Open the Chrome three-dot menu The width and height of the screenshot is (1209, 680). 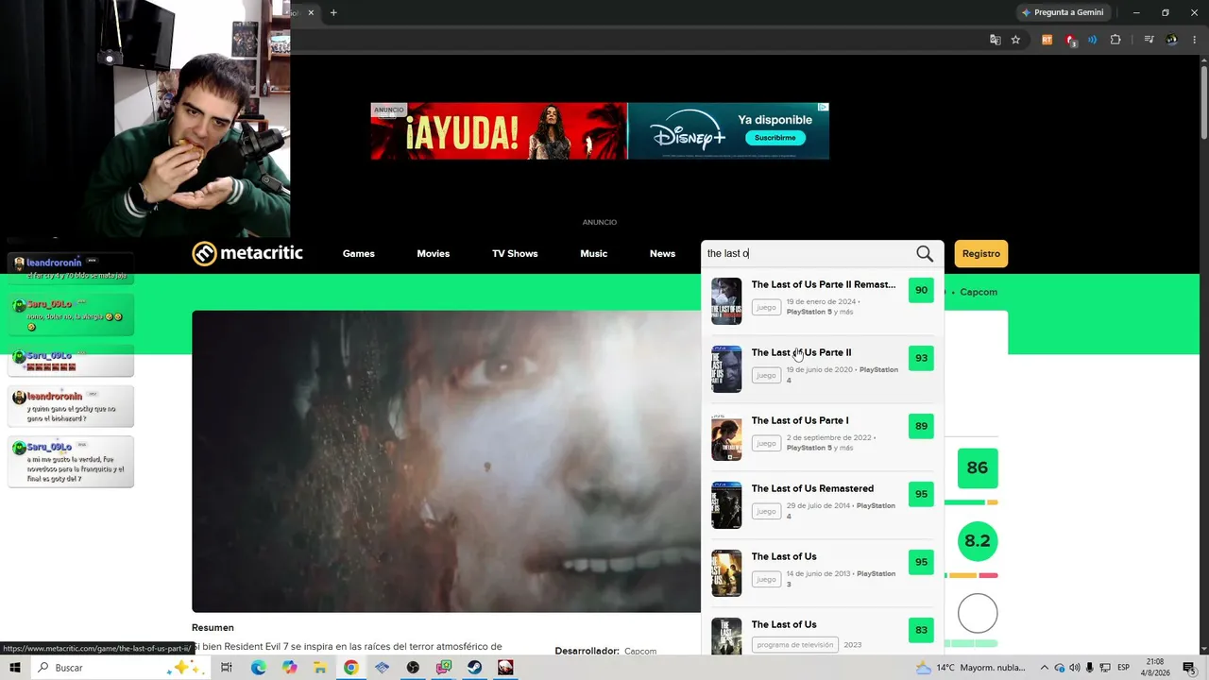click(x=1194, y=40)
